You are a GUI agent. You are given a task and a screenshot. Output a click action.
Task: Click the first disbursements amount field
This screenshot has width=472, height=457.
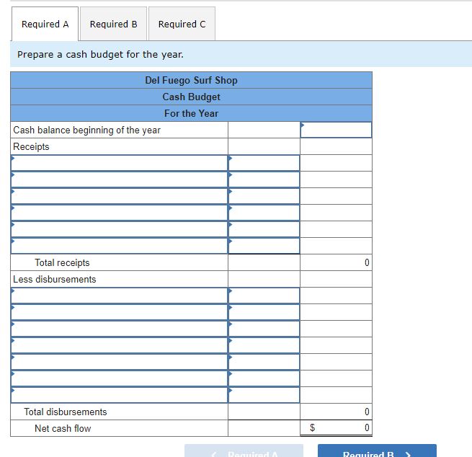pyautogui.click(x=264, y=296)
